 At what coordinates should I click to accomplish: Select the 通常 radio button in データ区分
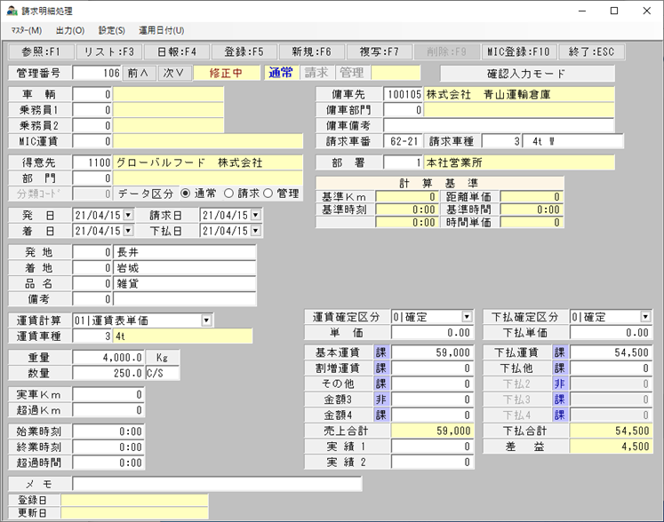(186, 194)
